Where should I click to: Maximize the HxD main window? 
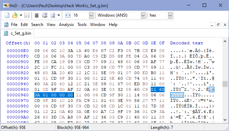204,6
